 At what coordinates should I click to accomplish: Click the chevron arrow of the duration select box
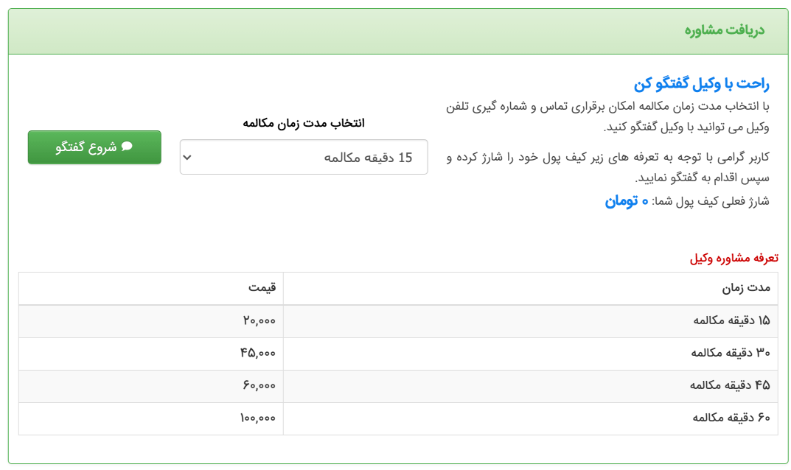[187, 157]
